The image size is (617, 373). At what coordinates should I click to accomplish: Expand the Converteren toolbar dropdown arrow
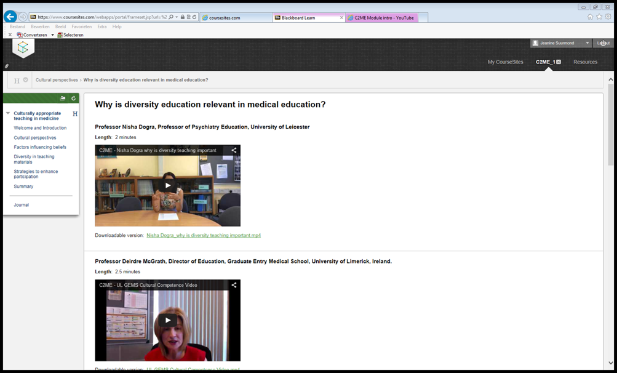(x=52, y=35)
